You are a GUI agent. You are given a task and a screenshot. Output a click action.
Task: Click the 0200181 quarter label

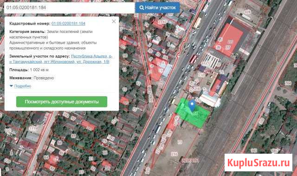(x=191, y=161)
